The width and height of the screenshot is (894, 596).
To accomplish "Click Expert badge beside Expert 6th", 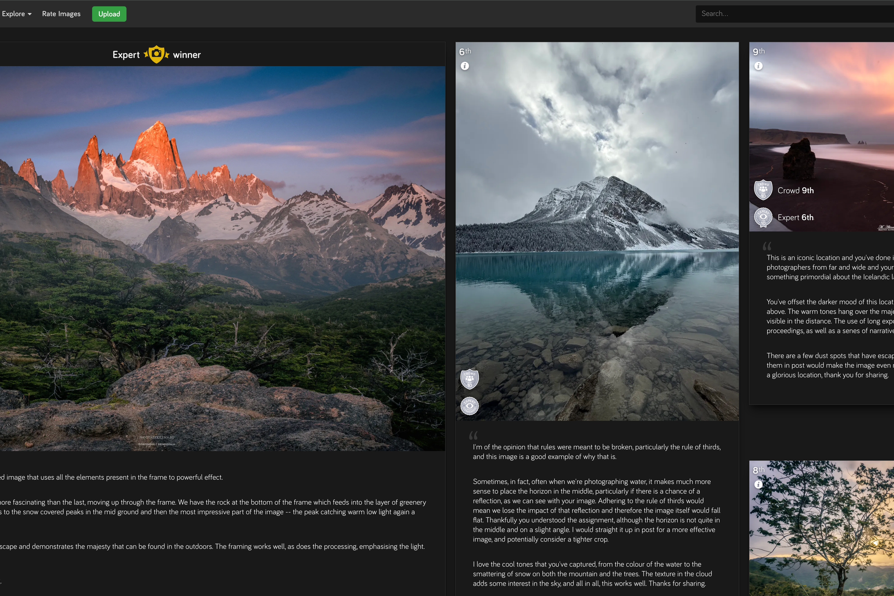I will coord(763,218).
